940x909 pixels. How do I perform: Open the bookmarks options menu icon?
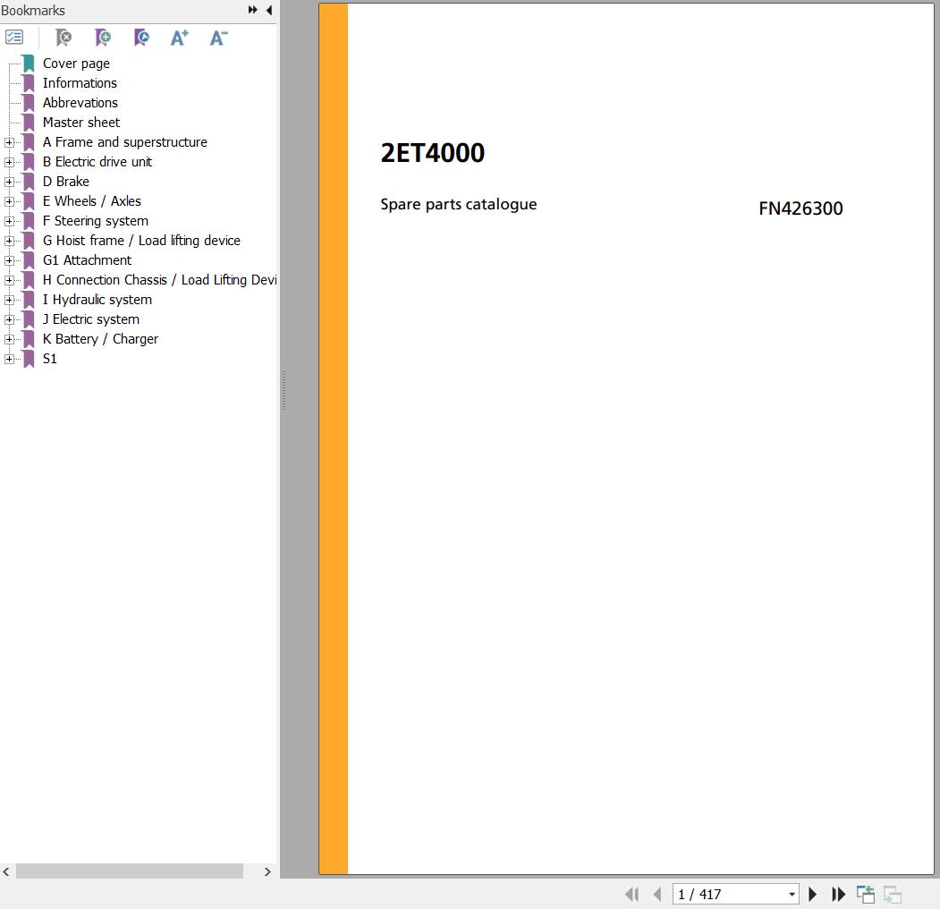(14, 38)
